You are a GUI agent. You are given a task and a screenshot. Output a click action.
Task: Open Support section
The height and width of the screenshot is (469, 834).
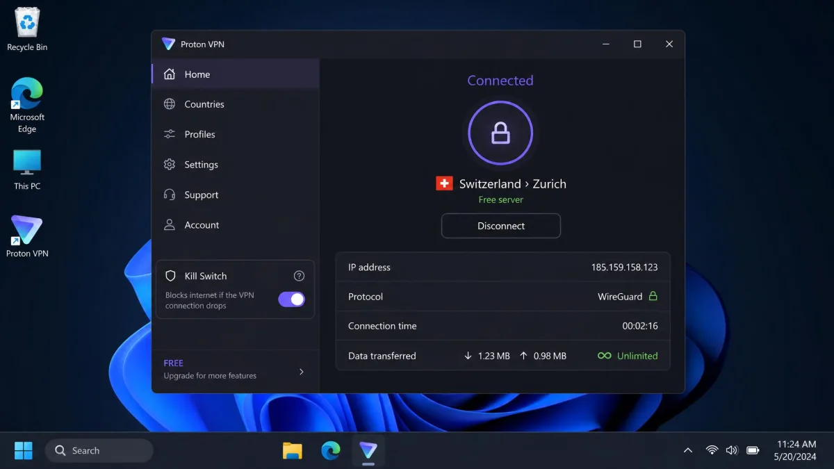tap(236, 195)
